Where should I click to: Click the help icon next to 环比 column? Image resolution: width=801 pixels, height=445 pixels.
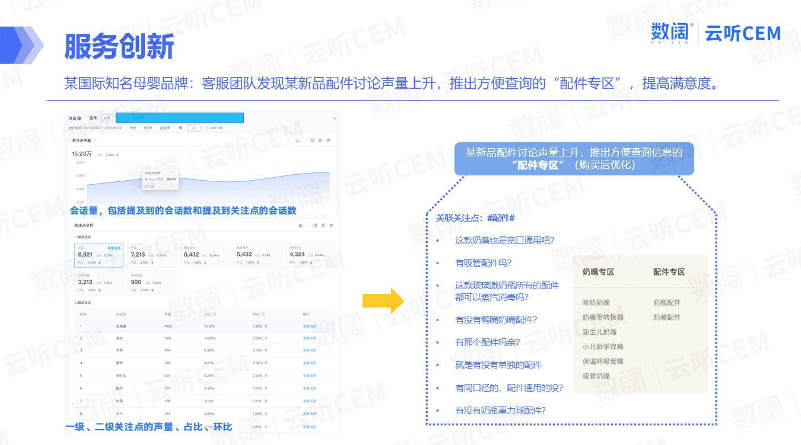click(x=263, y=315)
